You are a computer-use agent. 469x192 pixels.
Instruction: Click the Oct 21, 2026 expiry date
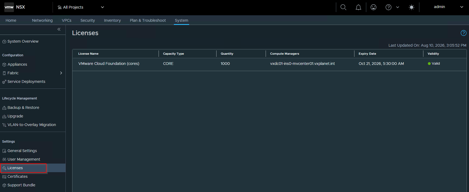(x=381, y=64)
